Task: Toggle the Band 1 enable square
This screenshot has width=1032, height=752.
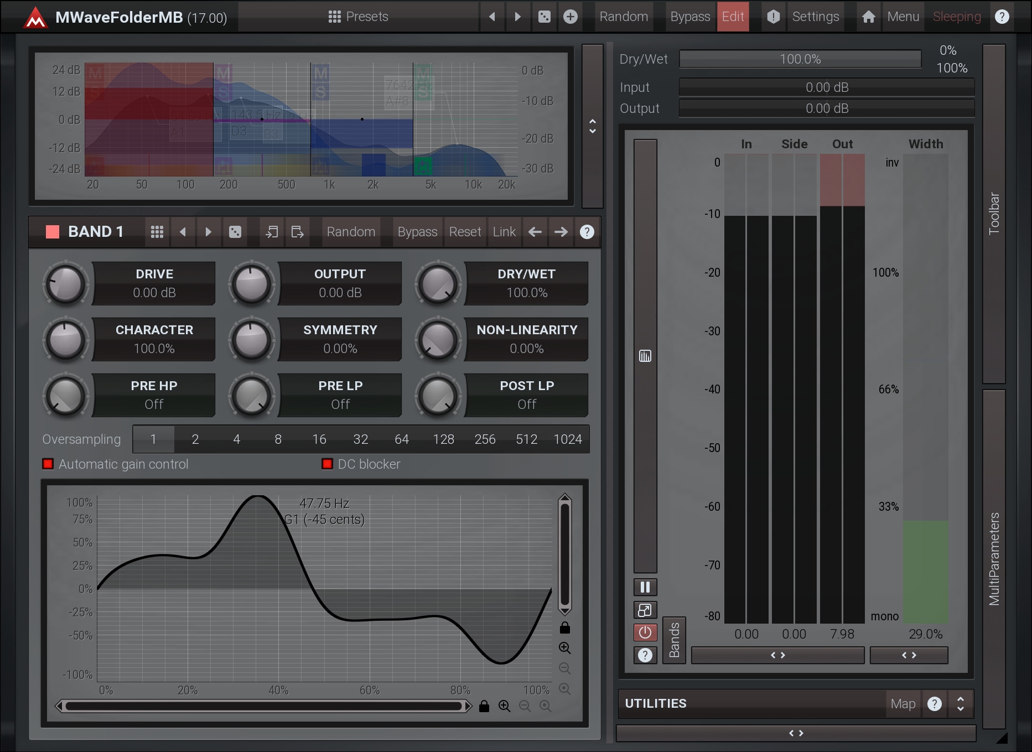Action: 53,232
